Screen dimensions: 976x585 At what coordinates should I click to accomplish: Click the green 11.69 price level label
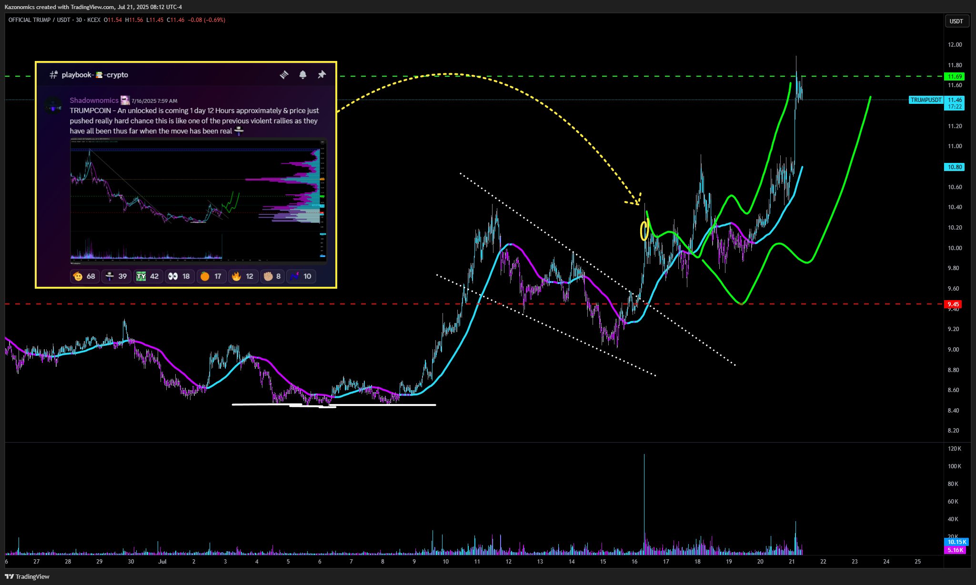tap(954, 77)
